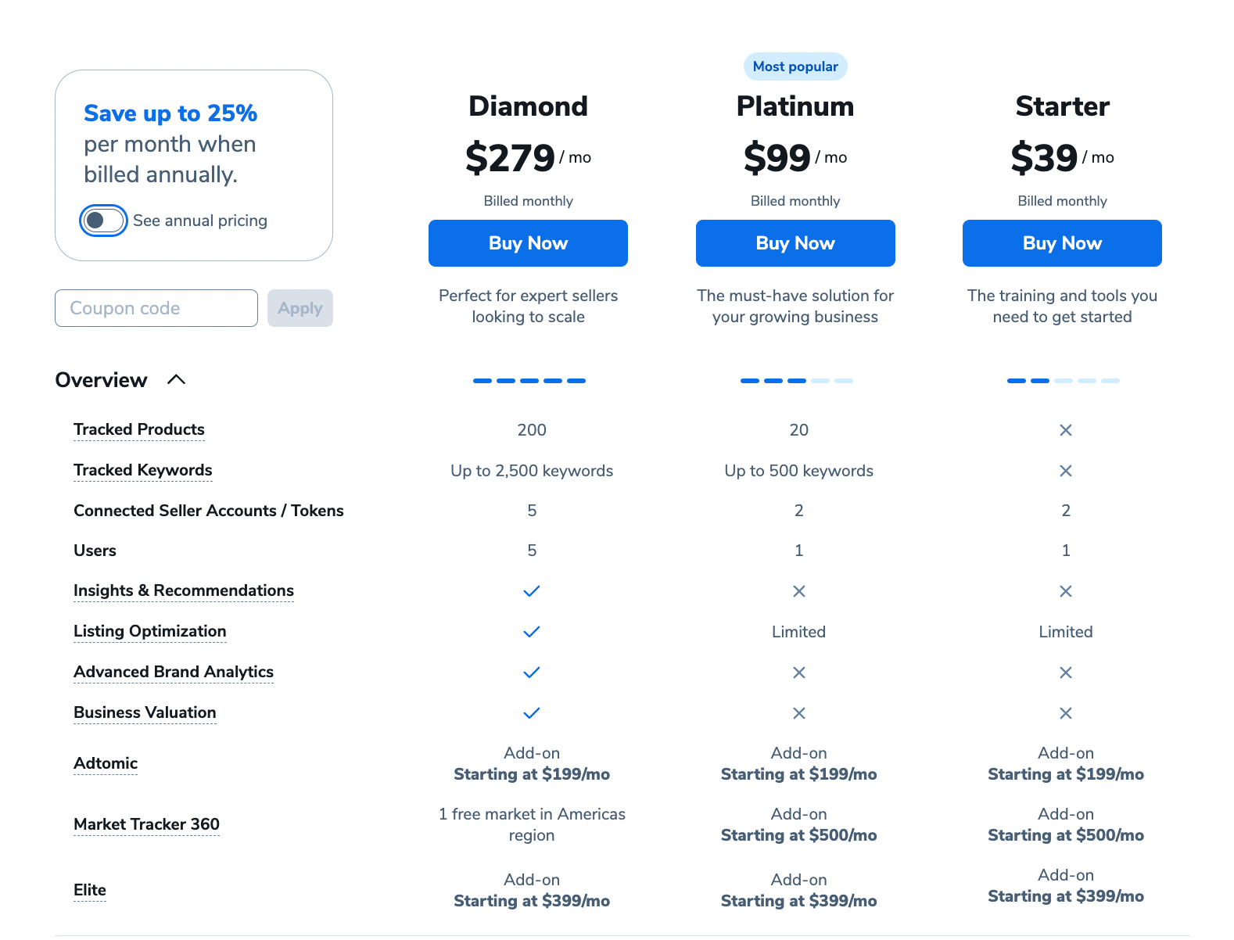Click the Most popular badge
The width and height of the screenshot is (1234, 940).
coord(795,66)
